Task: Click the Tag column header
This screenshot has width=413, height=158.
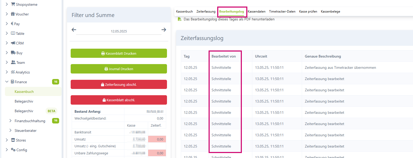Action: 187,56
